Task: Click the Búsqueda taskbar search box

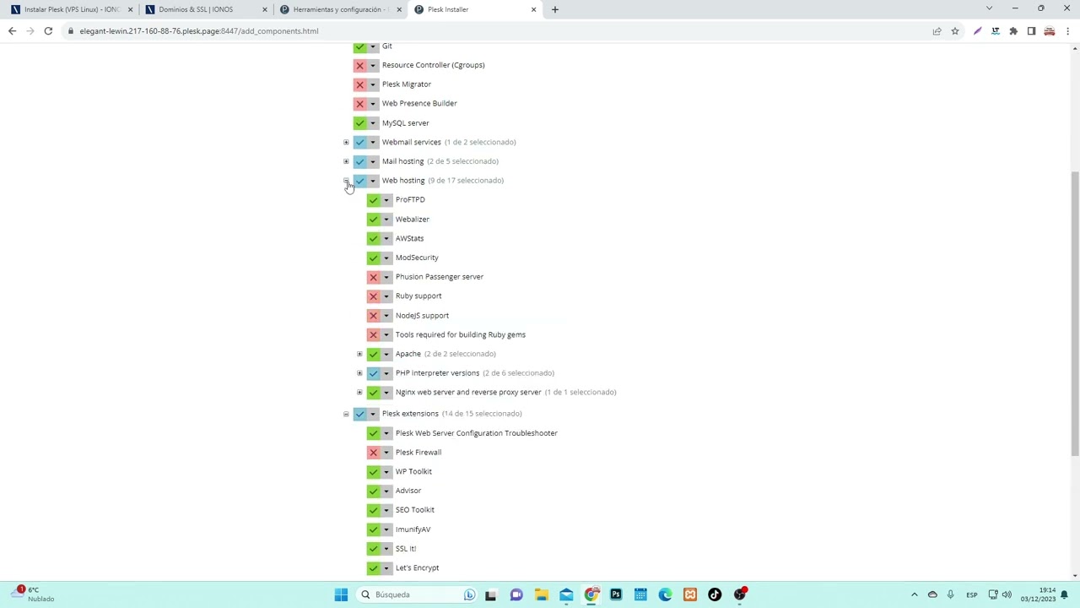Action: [417, 594]
